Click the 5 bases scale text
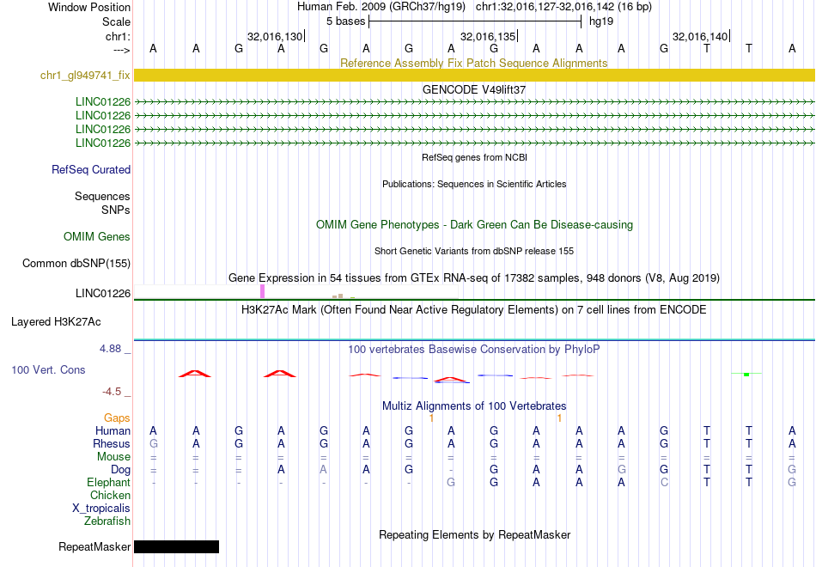 tap(345, 21)
